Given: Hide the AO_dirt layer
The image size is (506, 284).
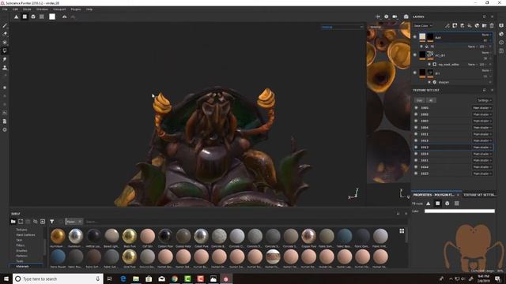Looking at the screenshot, I should (x=415, y=54).
